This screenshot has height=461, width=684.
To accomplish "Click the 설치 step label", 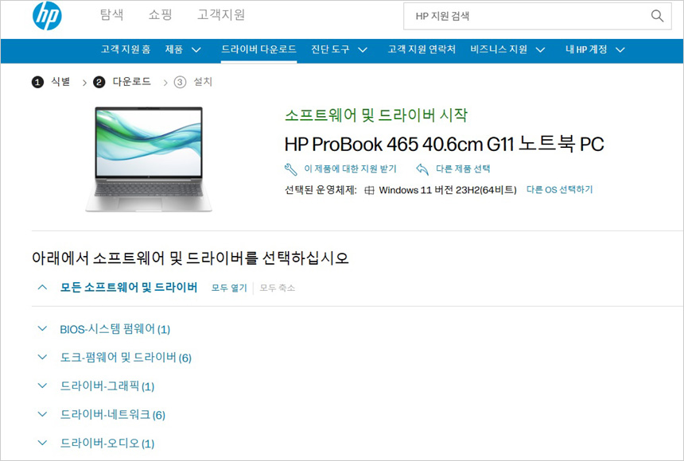I will coord(203,82).
